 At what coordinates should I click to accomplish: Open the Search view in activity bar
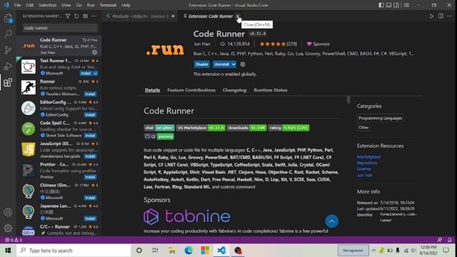pos(8,34)
